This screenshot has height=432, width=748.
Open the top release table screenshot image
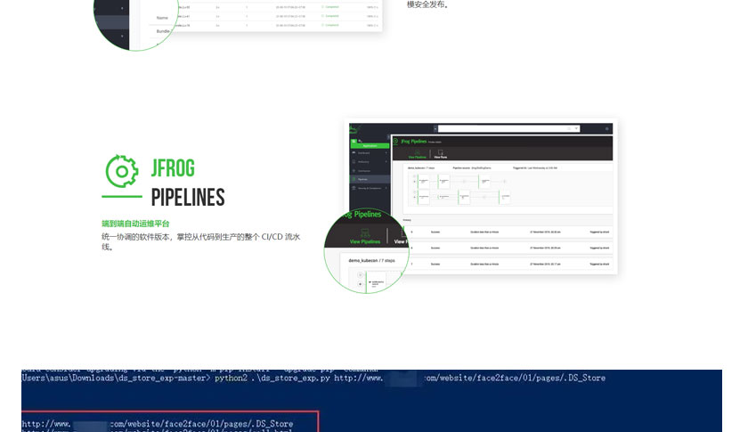tap(279, 16)
